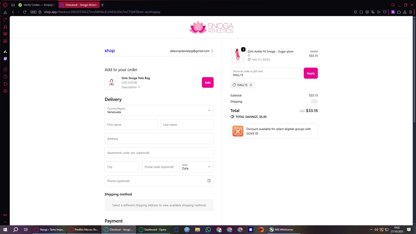
Task: Click the URL address bar
Action: [x=102, y=12]
